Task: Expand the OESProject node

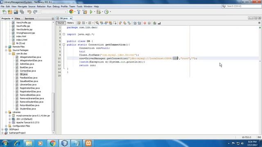Action: (x=2, y=129)
